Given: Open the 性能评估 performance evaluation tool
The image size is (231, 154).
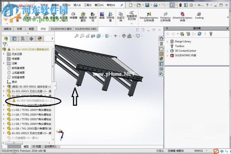Looking at the screenshot, I should click(x=93, y=17).
